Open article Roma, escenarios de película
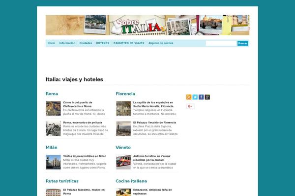Viewport: 295px width, 196px height. pos(83,122)
